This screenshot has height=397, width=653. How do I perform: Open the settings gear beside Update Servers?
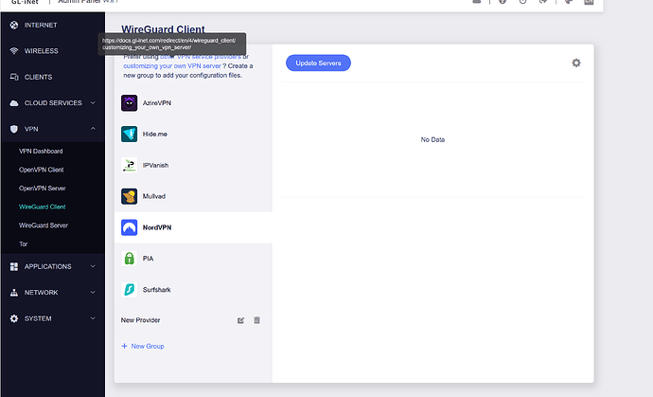pyautogui.click(x=576, y=63)
